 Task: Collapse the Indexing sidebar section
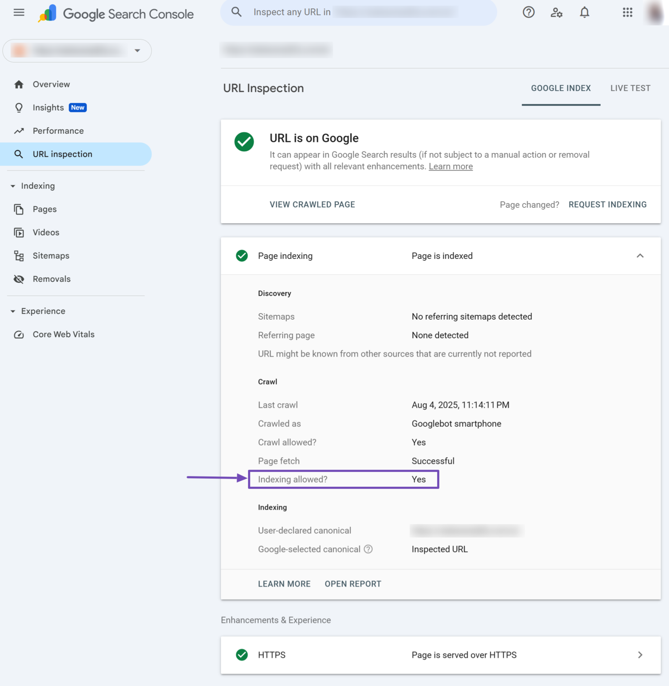(x=13, y=186)
